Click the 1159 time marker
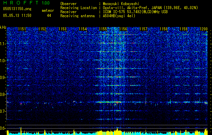Viewport: 212px width, 135px height. point(184,29)
